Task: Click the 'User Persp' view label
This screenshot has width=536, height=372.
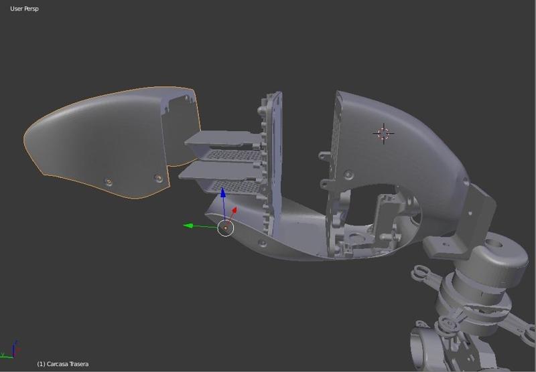Action: coord(24,9)
